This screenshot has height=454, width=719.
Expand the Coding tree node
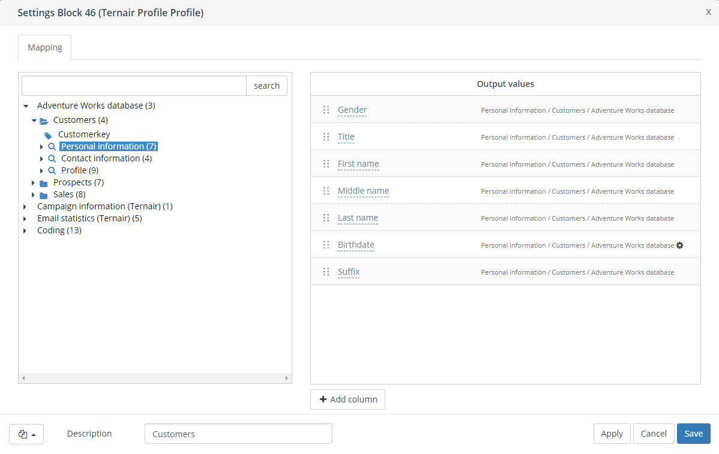[x=25, y=231]
